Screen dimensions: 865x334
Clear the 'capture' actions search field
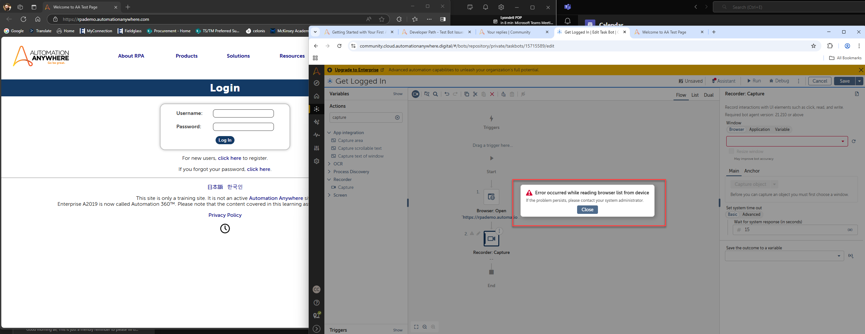click(x=397, y=118)
